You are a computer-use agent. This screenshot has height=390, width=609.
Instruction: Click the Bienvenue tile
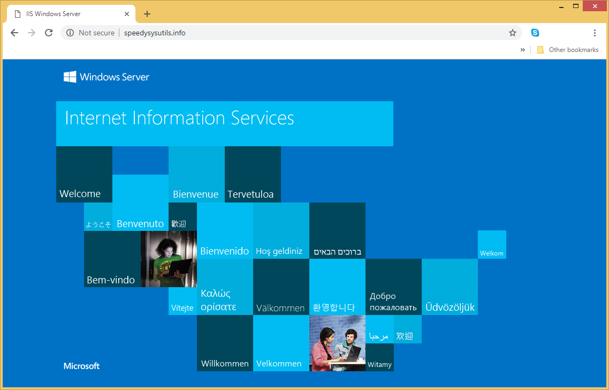[x=196, y=175]
